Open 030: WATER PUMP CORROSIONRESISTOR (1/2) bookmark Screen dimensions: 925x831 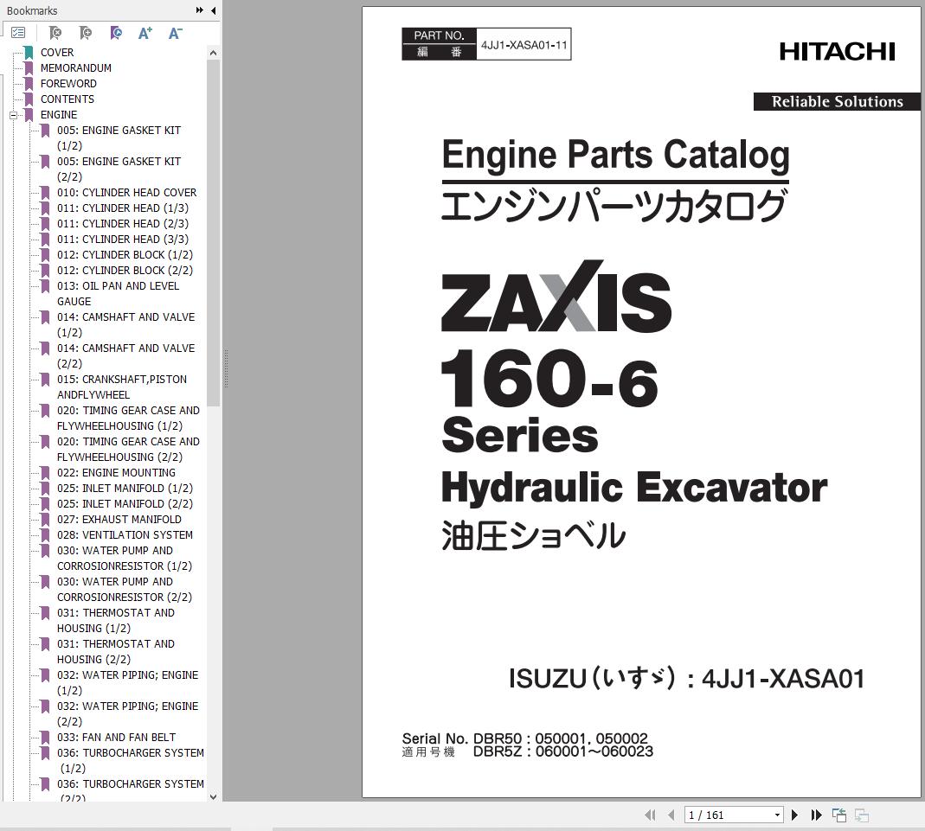coord(125,558)
